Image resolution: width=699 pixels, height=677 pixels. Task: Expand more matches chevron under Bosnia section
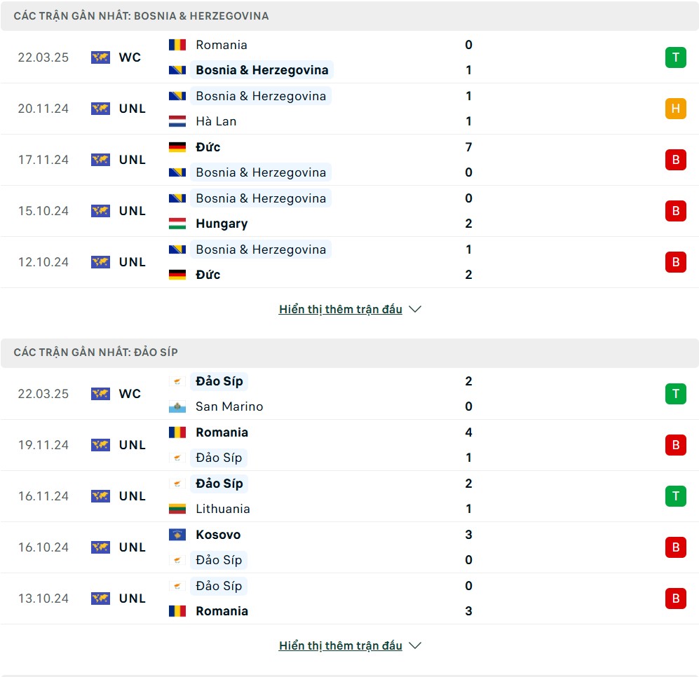[415, 309]
